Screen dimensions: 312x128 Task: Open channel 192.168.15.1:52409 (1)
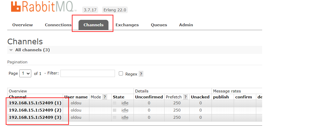point(35,103)
